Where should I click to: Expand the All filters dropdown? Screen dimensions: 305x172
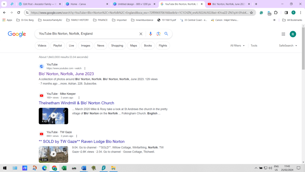coord(237,46)
